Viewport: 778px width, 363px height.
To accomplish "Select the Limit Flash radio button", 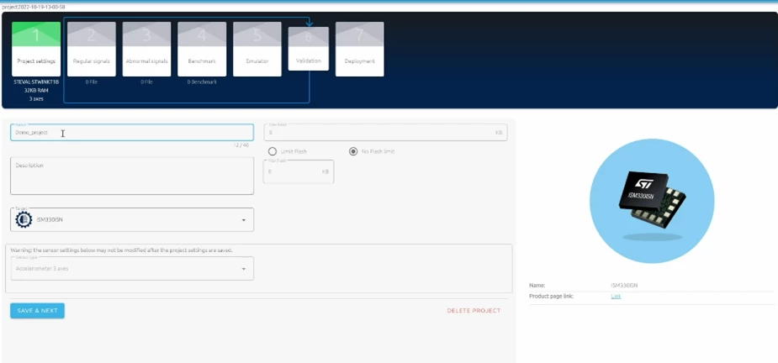I will coord(272,151).
